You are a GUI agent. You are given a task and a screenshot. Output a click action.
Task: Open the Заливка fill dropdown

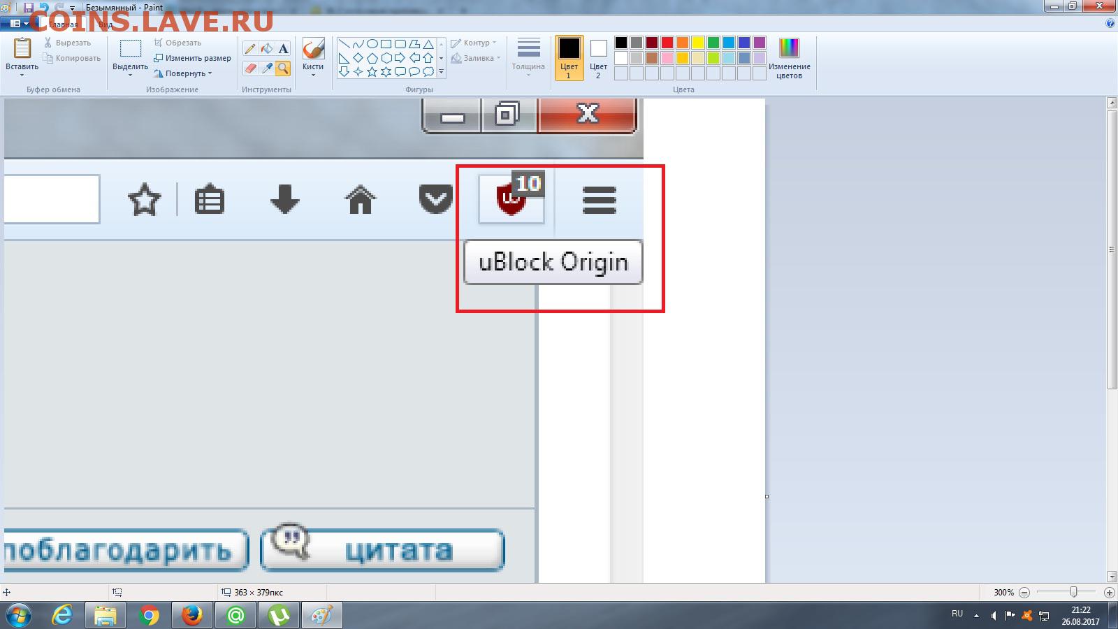pyautogui.click(x=476, y=58)
